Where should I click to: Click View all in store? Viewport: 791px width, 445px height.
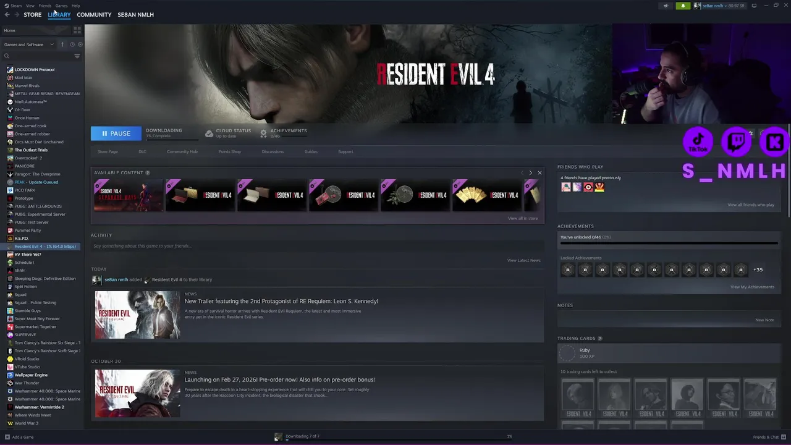[x=523, y=218]
